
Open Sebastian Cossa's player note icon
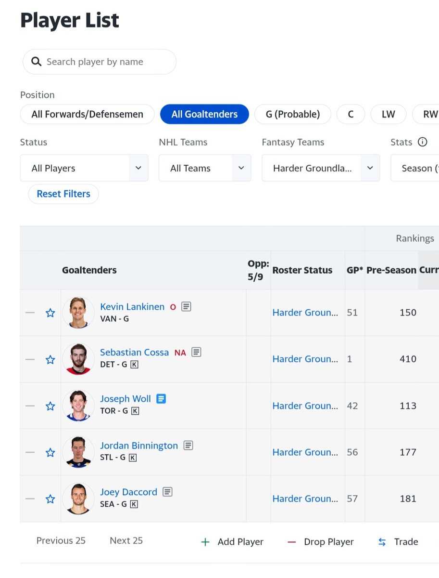tap(196, 352)
